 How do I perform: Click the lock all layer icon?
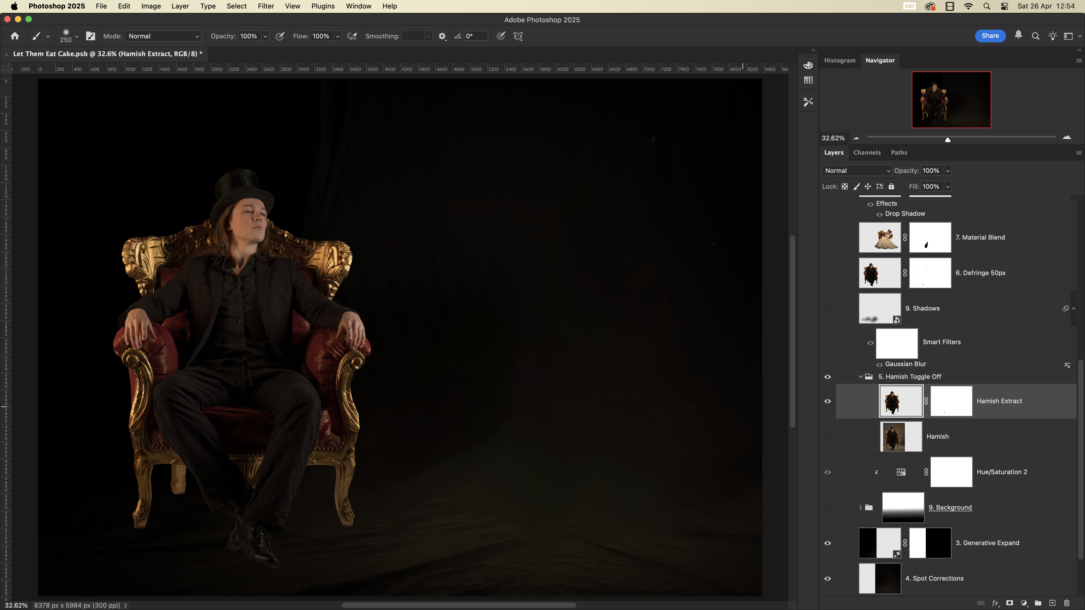click(891, 186)
